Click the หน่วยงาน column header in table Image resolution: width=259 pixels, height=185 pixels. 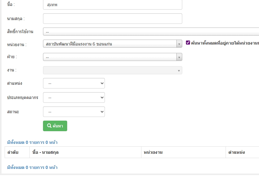[153, 152]
